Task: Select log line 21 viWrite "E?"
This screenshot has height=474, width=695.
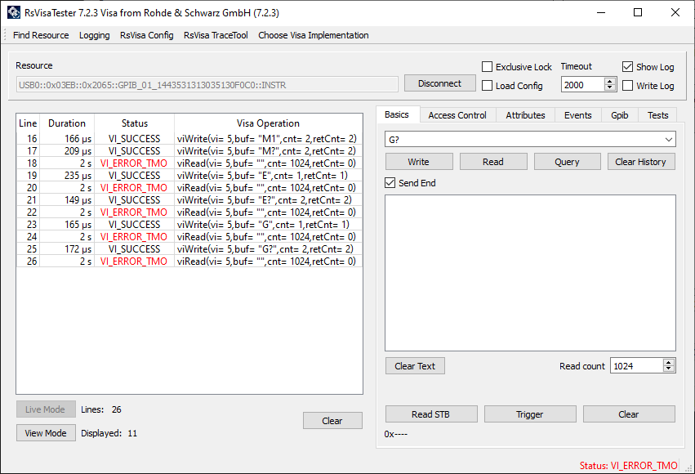Action: (x=189, y=200)
